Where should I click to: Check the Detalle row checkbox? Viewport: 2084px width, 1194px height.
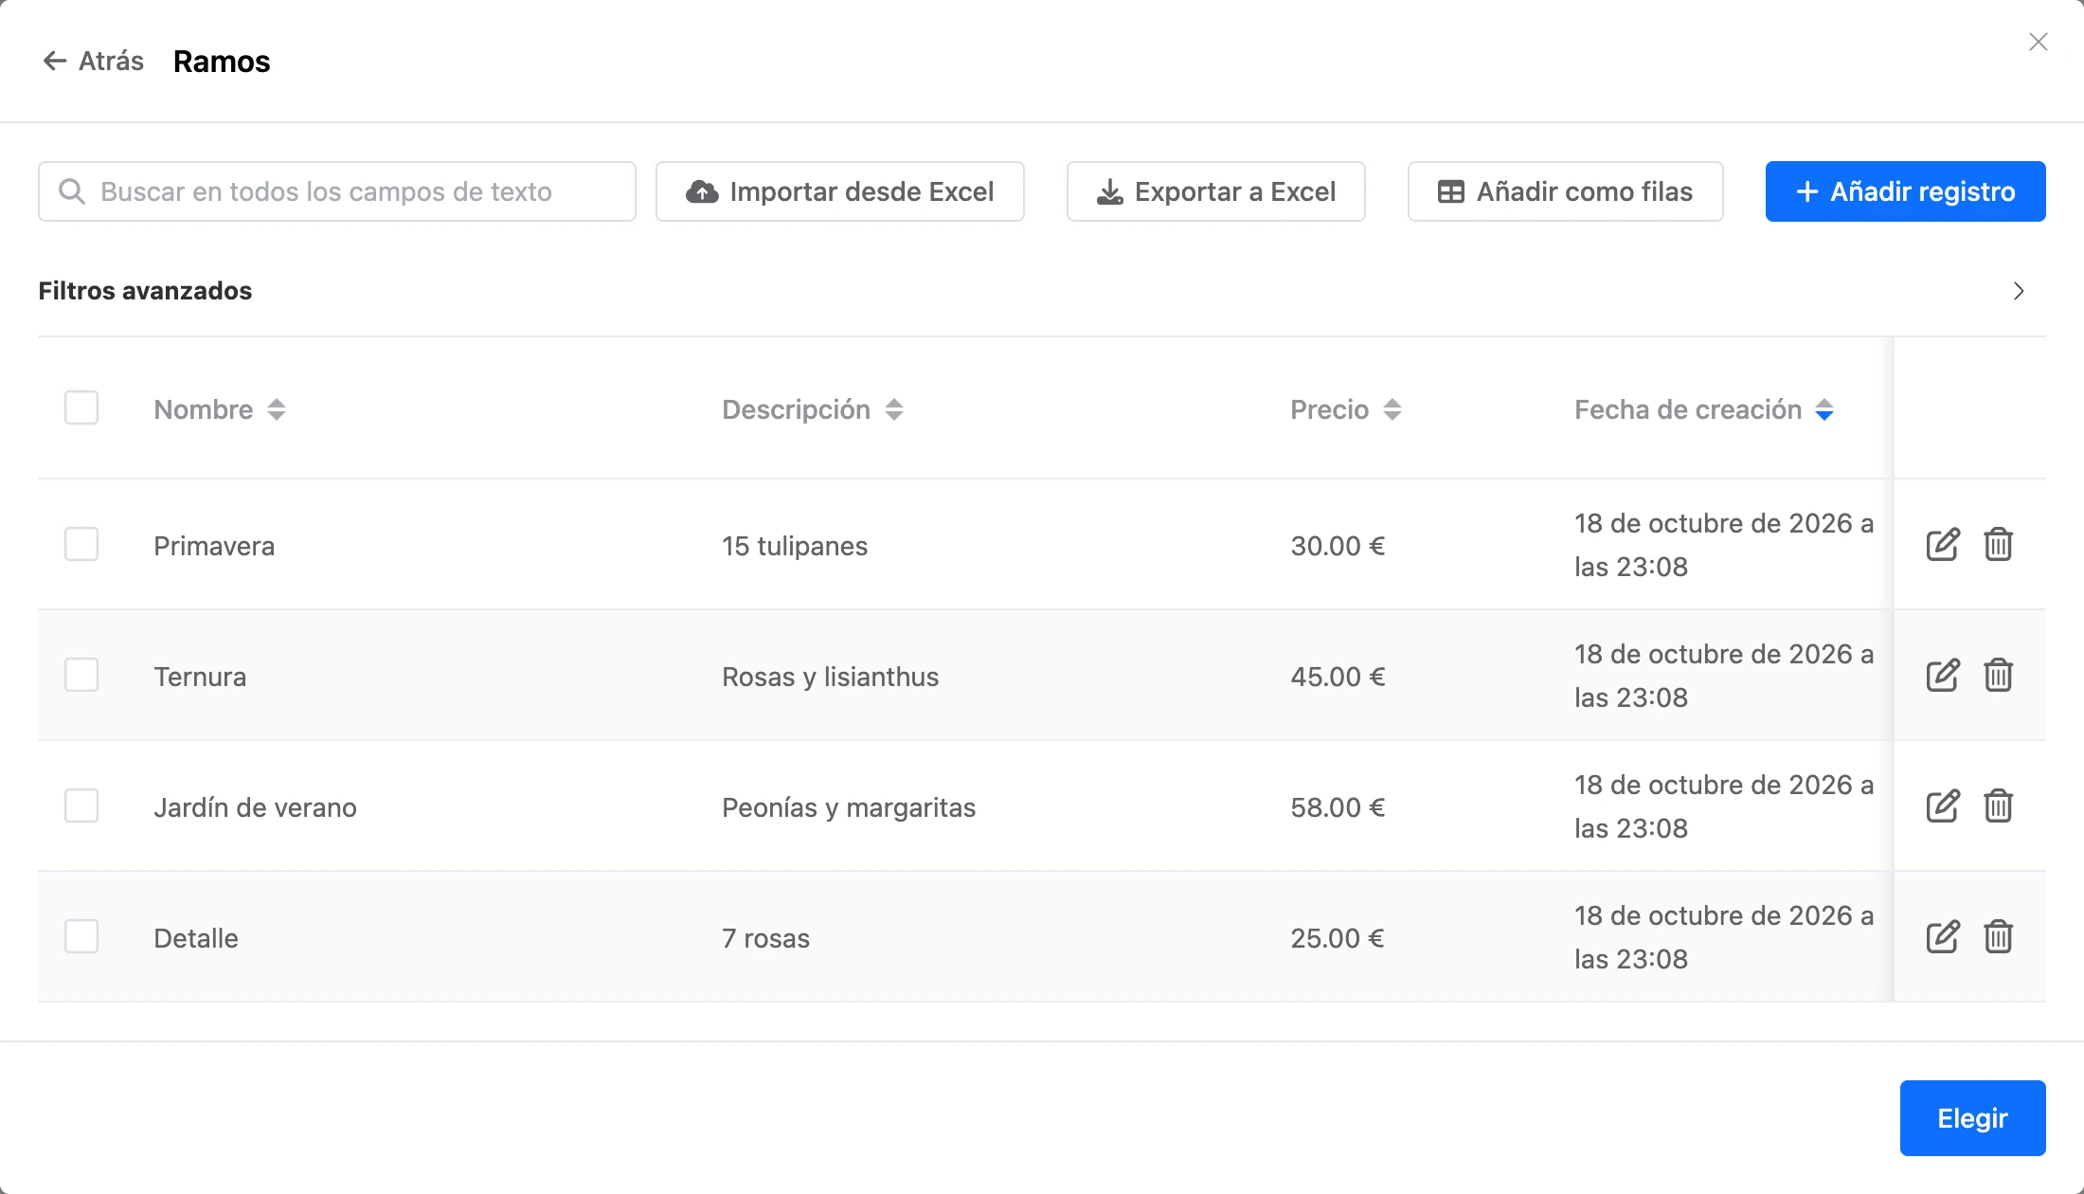coord(81,936)
